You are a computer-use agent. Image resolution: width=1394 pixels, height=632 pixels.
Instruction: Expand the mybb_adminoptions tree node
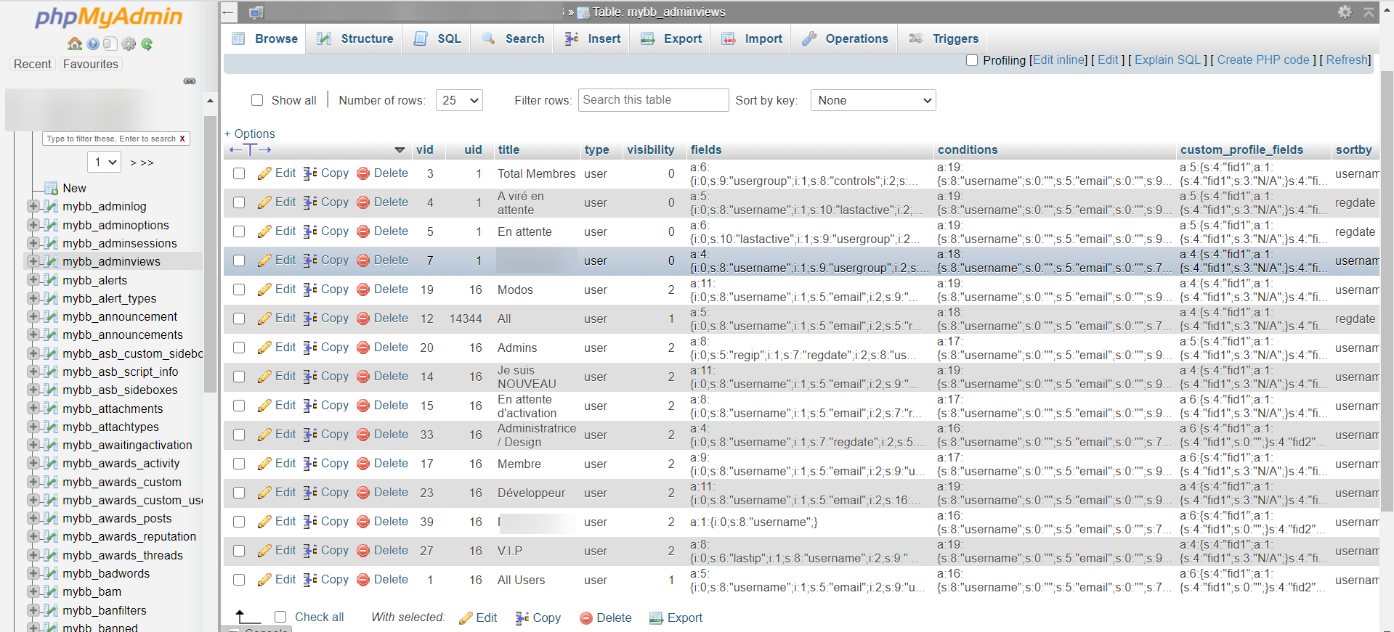click(x=33, y=225)
